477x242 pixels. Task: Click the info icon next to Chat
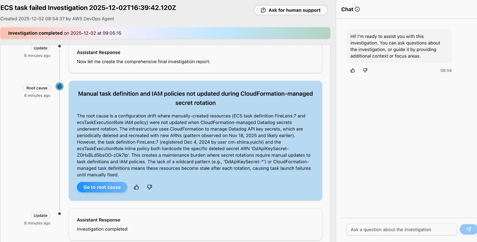tap(357, 9)
